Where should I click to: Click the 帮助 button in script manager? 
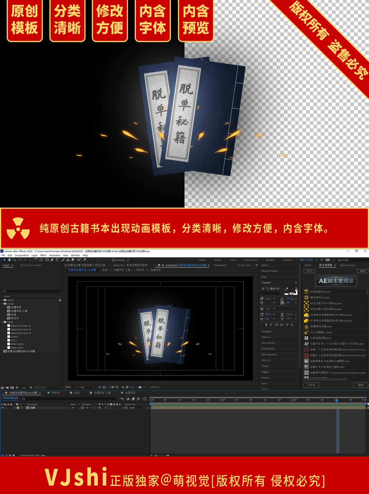tap(363, 271)
